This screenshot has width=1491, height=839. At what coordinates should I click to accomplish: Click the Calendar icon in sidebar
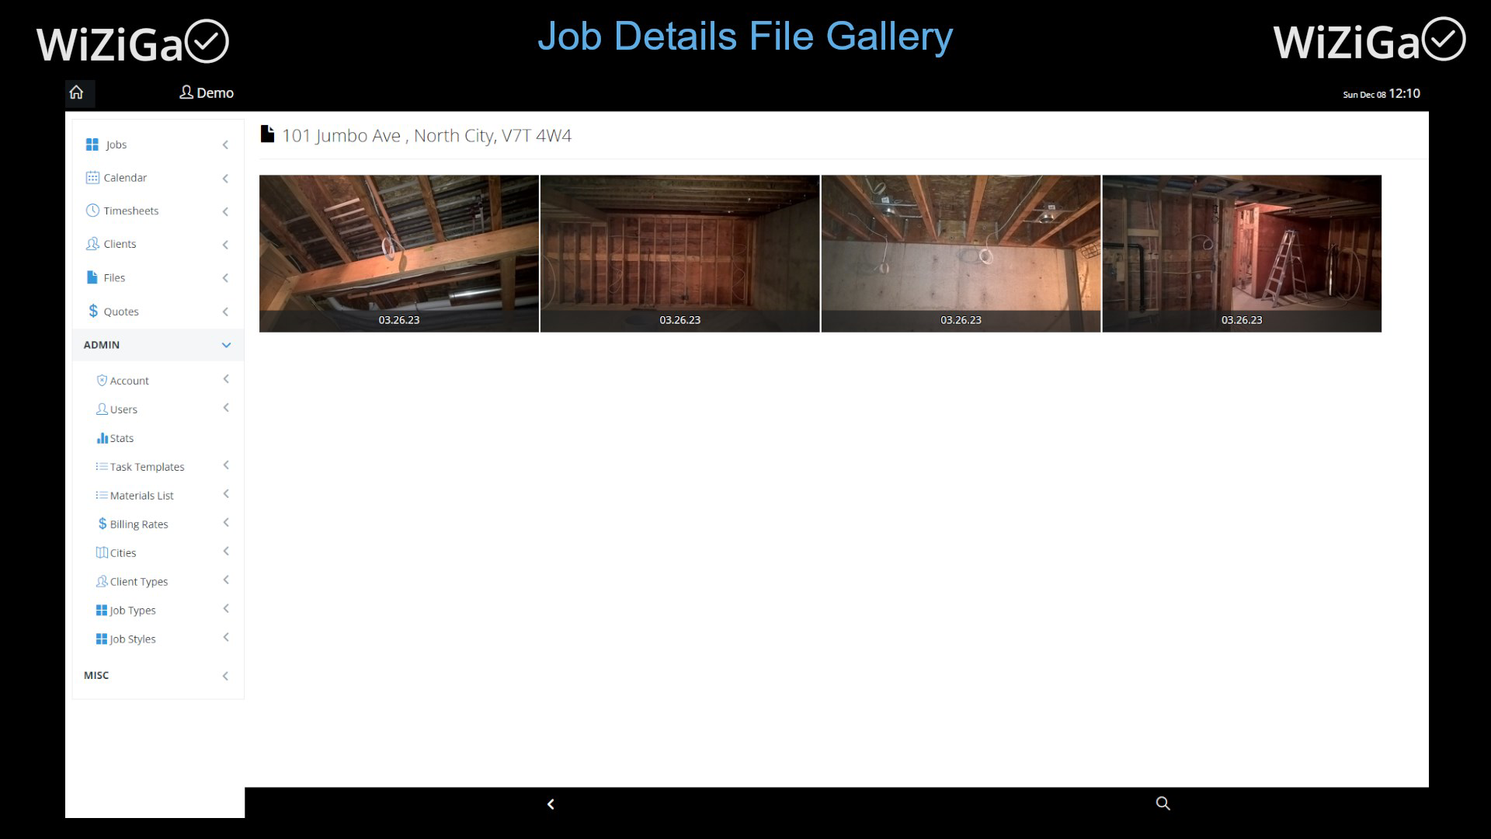point(92,177)
